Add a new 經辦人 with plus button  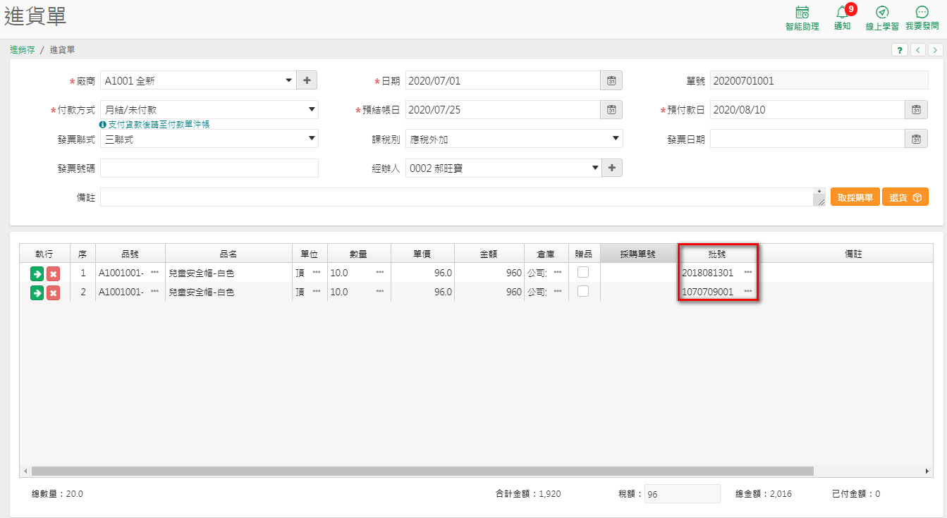(x=612, y=168)
